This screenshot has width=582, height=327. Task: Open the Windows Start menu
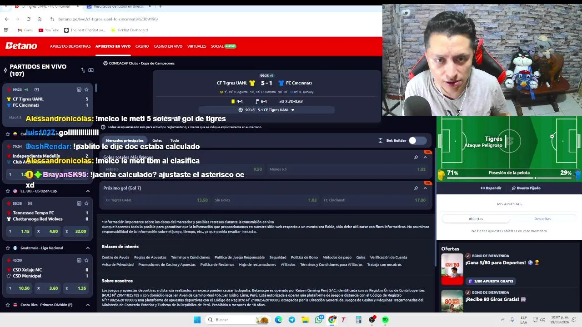(x=197, y=320)
